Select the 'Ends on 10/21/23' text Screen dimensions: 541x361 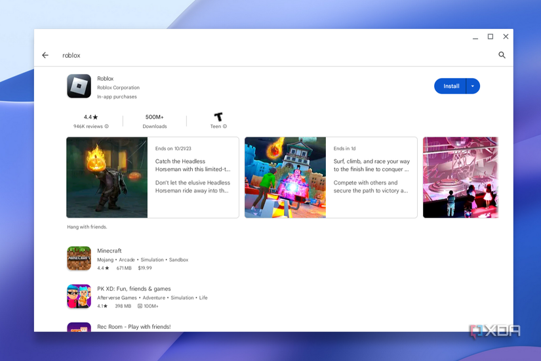[173, 148]
